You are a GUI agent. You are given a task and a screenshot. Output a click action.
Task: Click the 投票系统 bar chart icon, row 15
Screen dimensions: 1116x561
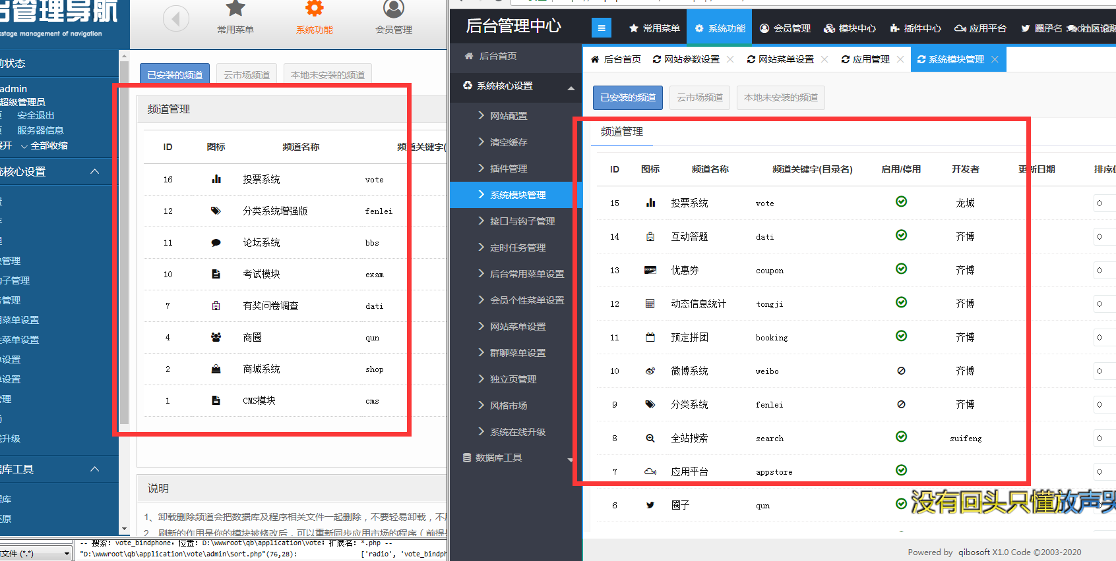(650, 203)
